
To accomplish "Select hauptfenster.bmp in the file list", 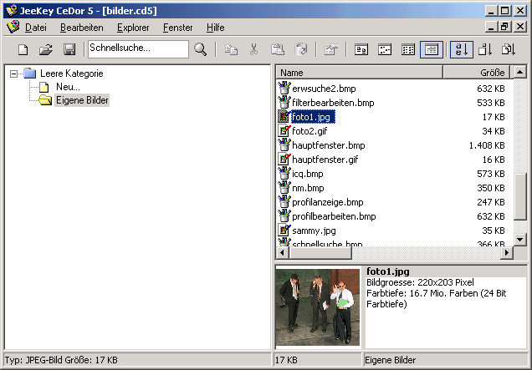I will (329, 145).
